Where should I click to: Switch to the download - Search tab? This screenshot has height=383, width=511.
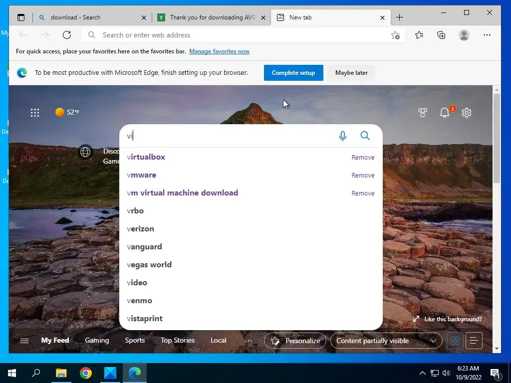(x=92, y=17)
